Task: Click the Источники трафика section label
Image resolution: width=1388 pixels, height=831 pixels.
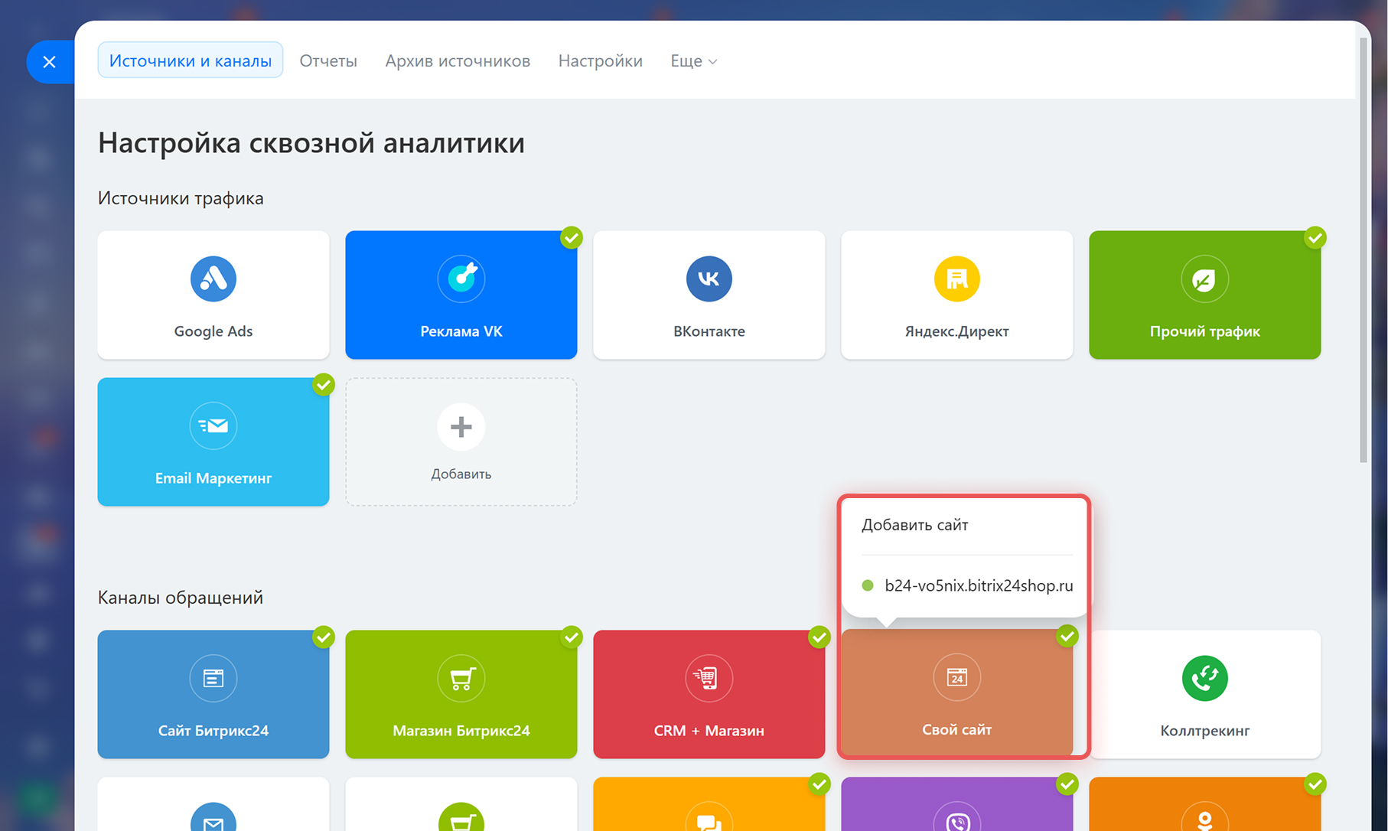Action: click(181, 198)
